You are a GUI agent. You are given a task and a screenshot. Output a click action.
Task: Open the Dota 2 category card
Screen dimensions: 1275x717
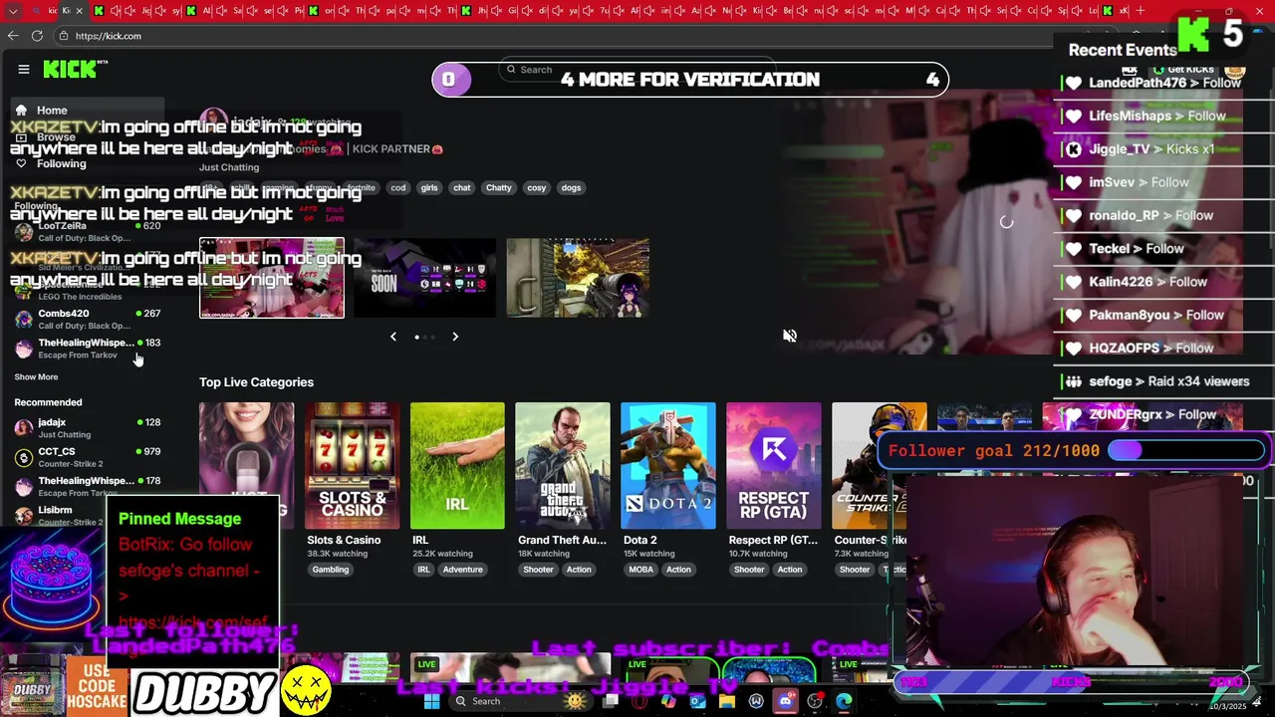coord(668,466)
